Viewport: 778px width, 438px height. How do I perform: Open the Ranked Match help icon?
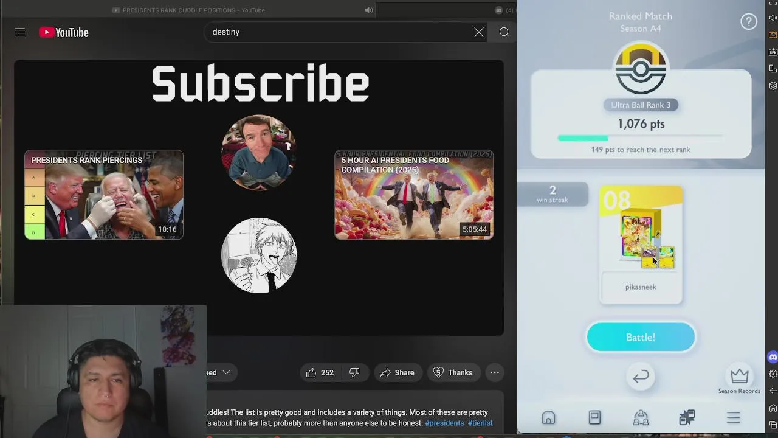coord(749,21)
